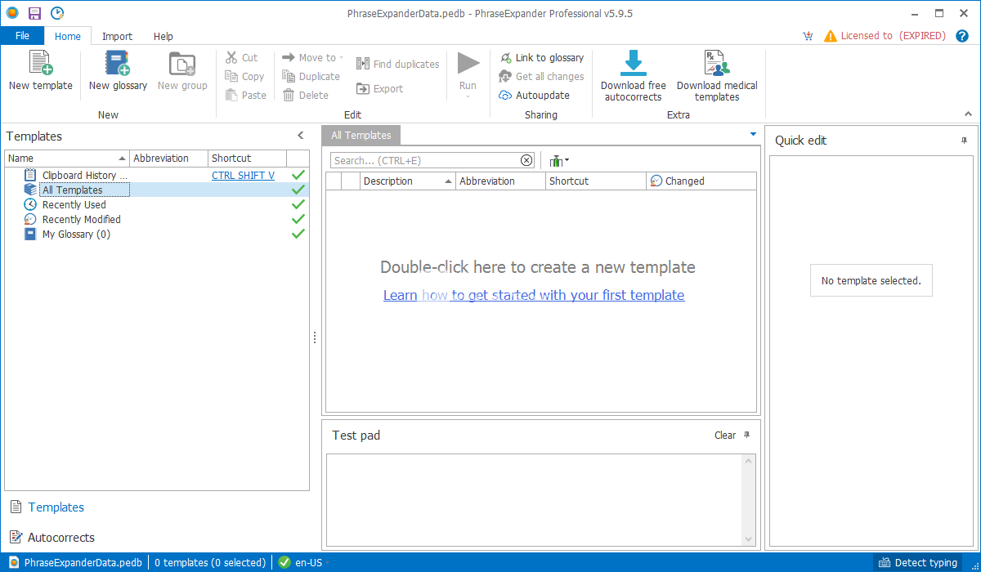The image size is (981, 572).
Task: Click the clock icon in title bar
Action: [57, 13]
